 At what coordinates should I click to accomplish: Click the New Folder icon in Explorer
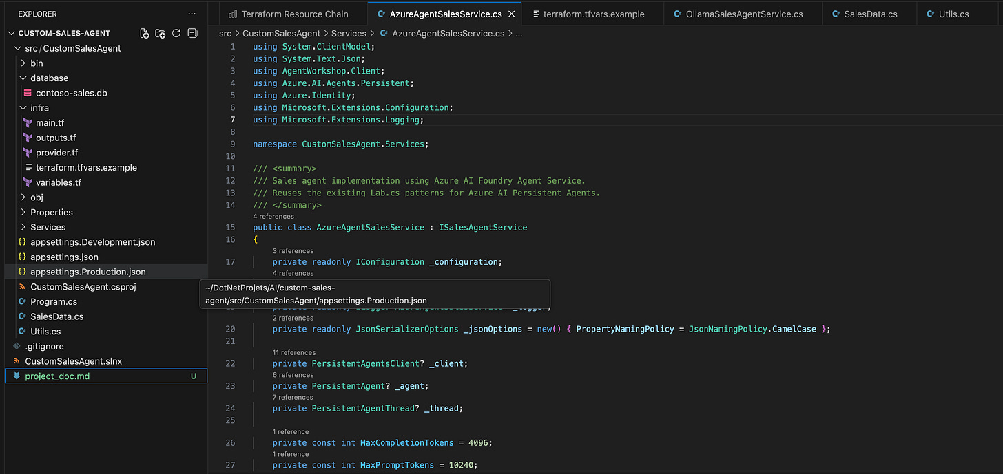point(161,33)
